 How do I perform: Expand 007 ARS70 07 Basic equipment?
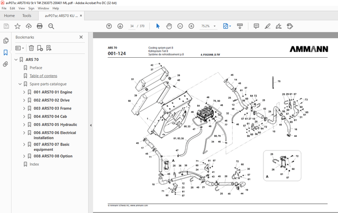point(24,144)
